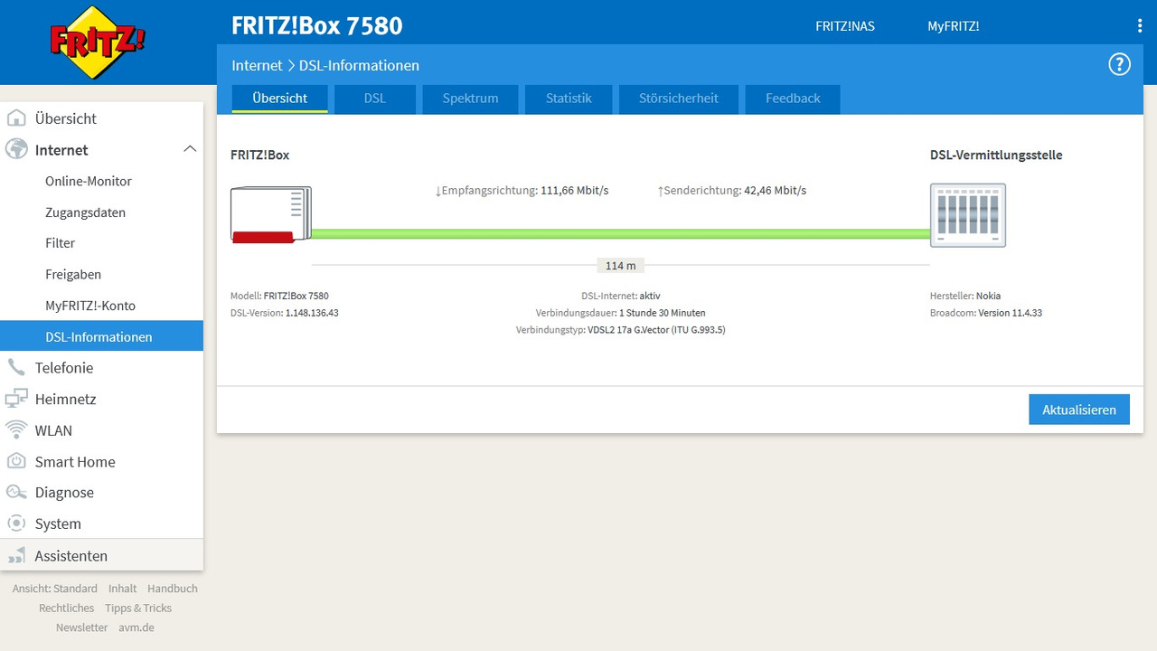Select the Feedback tab

click(x=793, y=99)
